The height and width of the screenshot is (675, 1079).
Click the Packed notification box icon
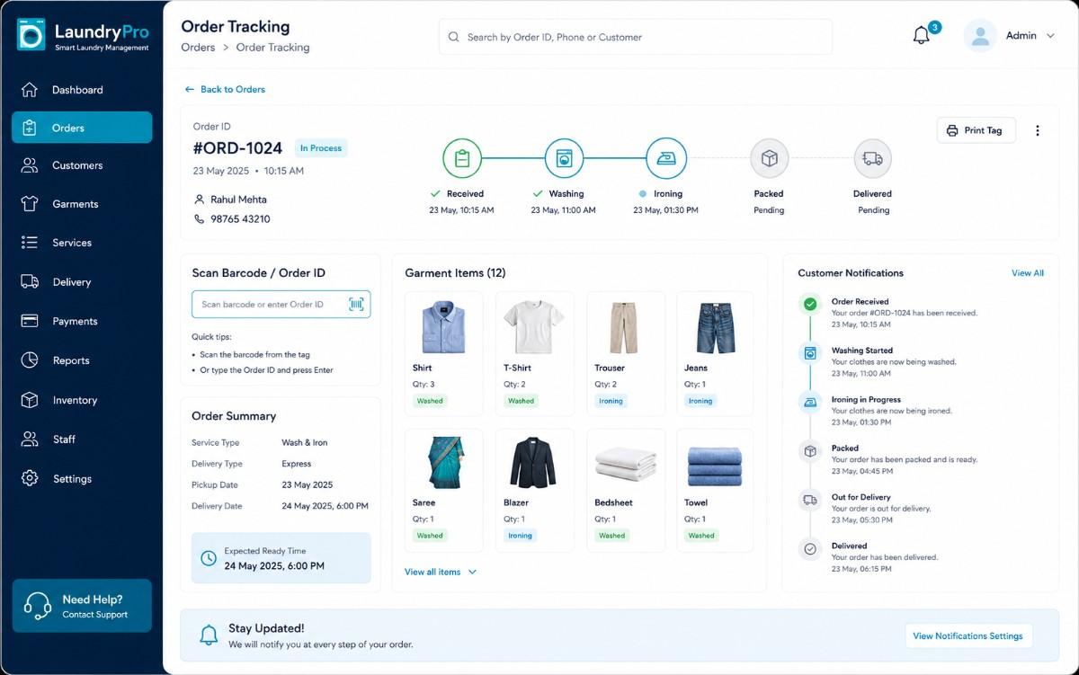pos(810,450)
